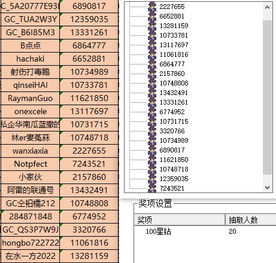Select spreadsheet cell with ID 13432491
This screenshot has height=263, width=276.
[89, 190]
